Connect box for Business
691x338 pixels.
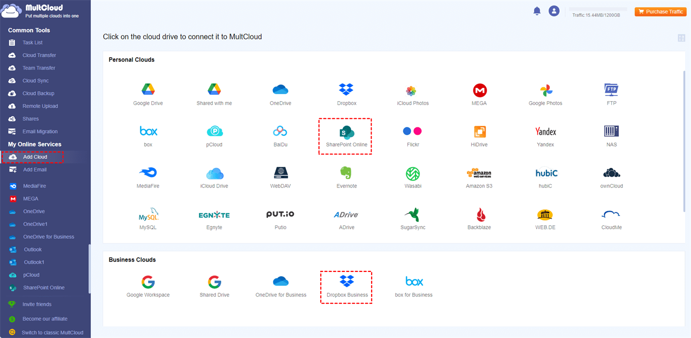[x=414, y=286]
